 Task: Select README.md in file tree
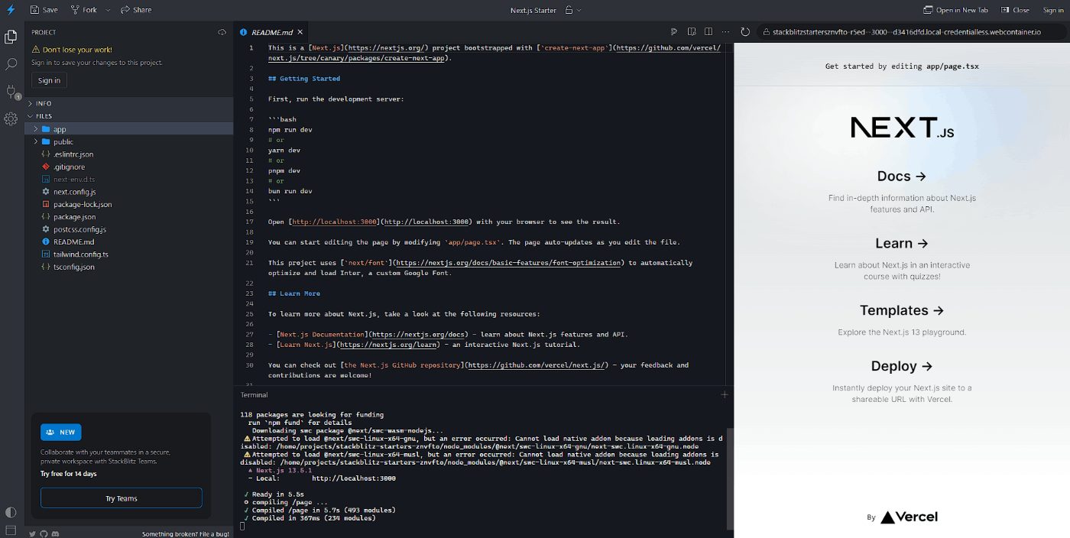[129, 241]
